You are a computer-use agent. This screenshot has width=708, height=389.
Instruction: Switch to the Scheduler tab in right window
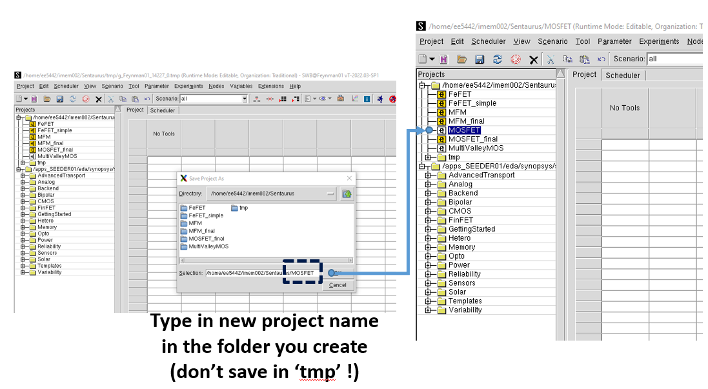click(x=623, y=75)
